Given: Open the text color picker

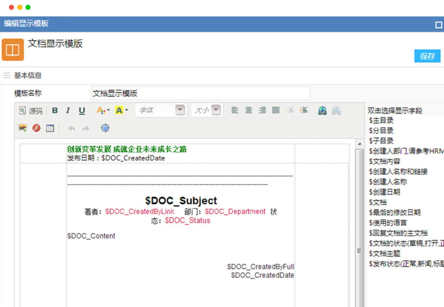Looking at the screenshot, I should click(103, 110).
